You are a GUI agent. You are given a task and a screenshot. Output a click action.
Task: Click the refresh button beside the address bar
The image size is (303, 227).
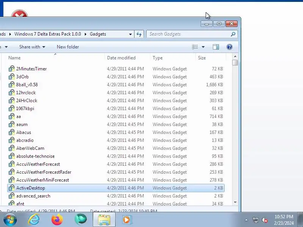(139, 34)
